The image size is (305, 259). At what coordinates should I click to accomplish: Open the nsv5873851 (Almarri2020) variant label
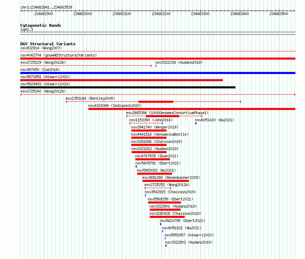[x=45, y=77]
